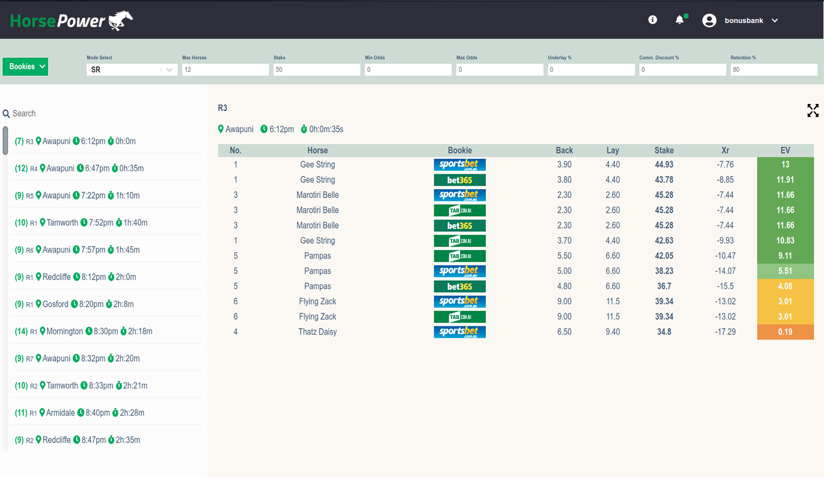
Task: Click the TAB logo for Pampas
Action: 459,256
